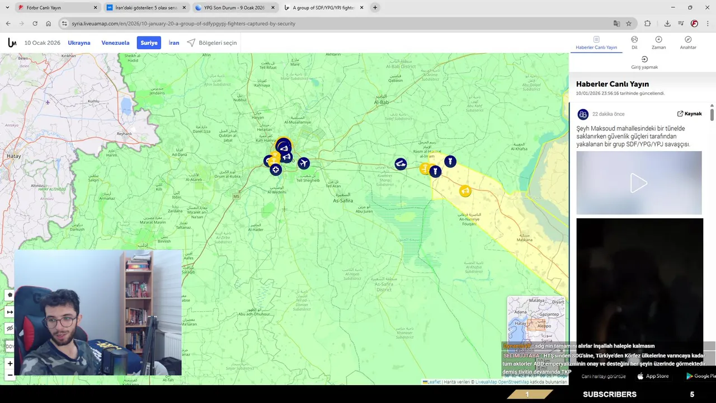Select the distance measure arrow tool
The width and height of the screenshot is (716, 403).
tap(10, 311)
